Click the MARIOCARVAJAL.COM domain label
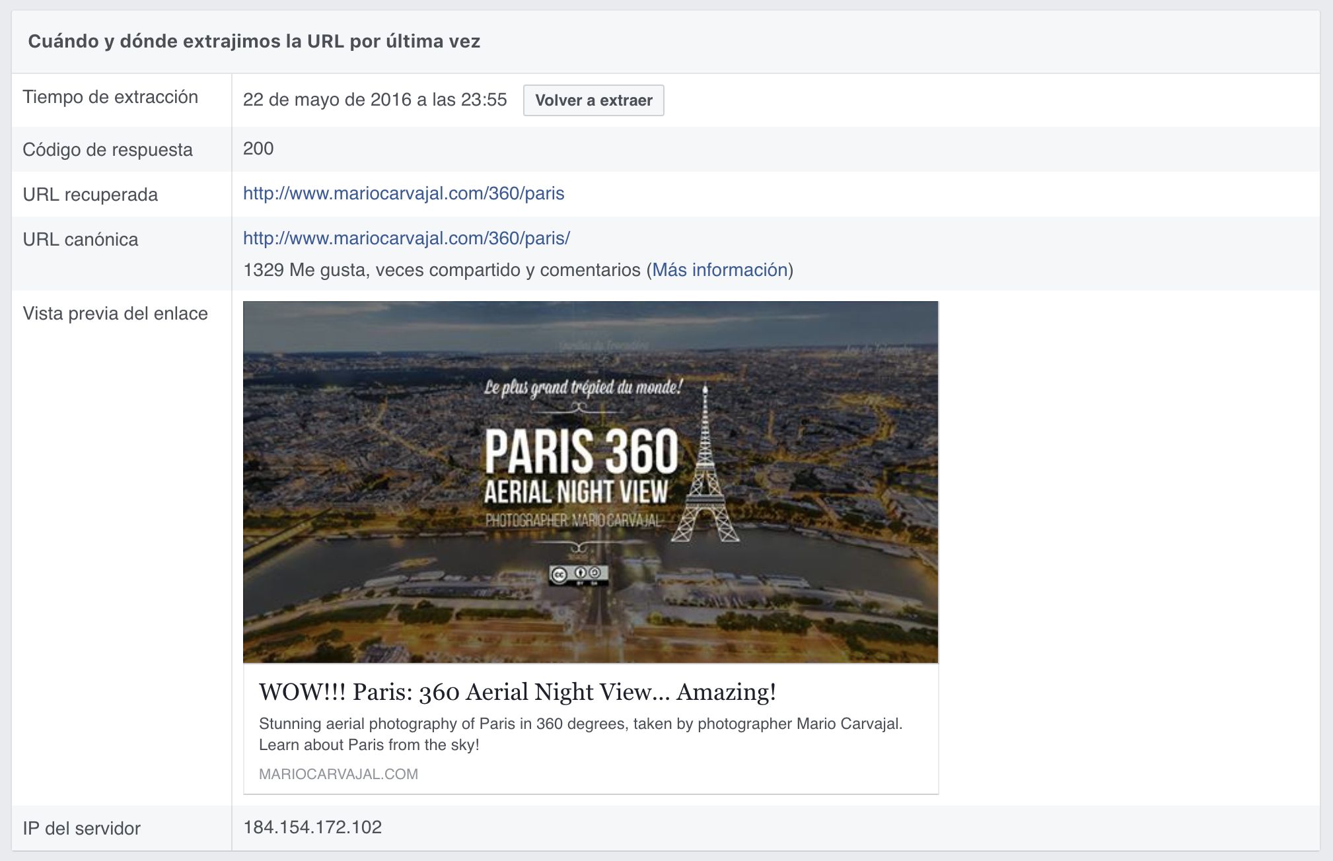Image resolution: width=1333 pixels, height=861 pixels. [338, 774]
